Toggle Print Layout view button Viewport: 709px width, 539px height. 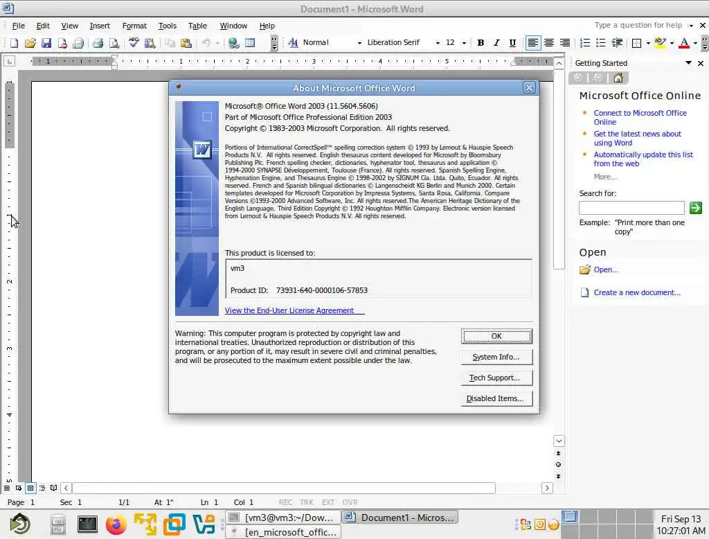(x=30, y=488)
